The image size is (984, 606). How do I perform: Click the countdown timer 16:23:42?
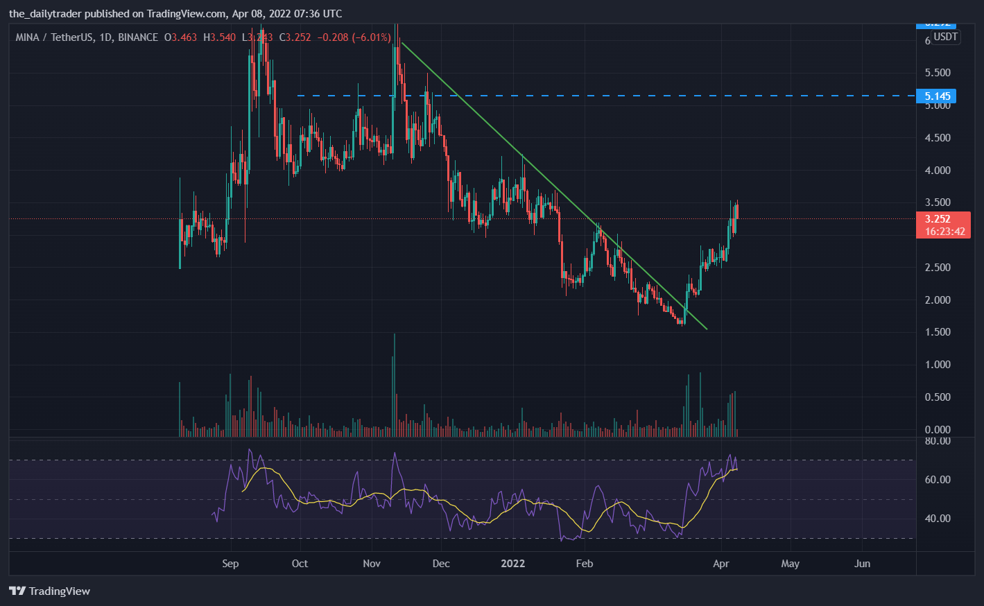pyautogui.click(x=944, y=232)
